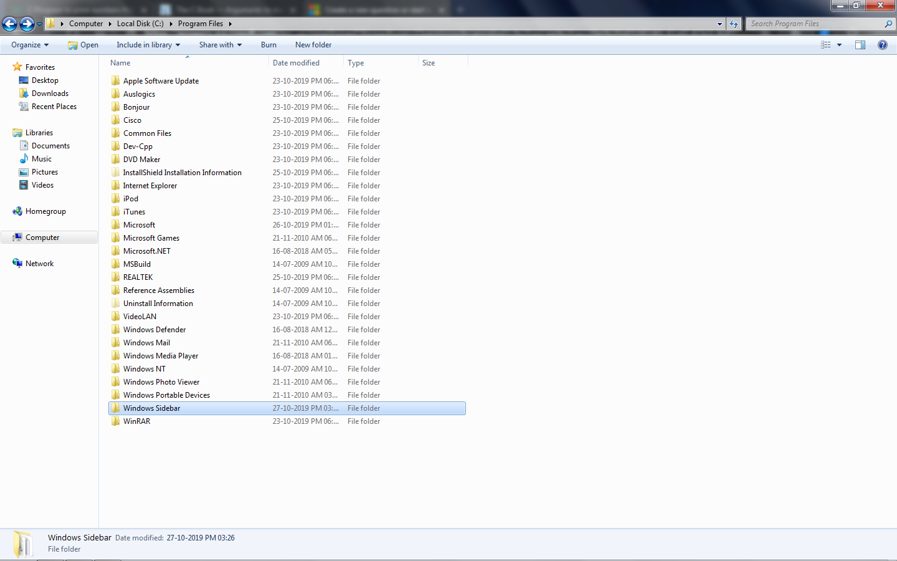Viewport: 897px width, 561px height.
Task: Select the Windows Defender folder name
Action: click(x=154, y=330)
